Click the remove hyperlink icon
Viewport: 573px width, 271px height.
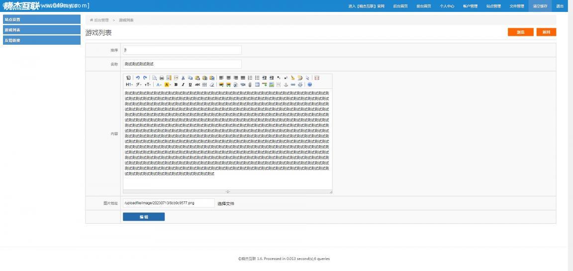(300, 85)
